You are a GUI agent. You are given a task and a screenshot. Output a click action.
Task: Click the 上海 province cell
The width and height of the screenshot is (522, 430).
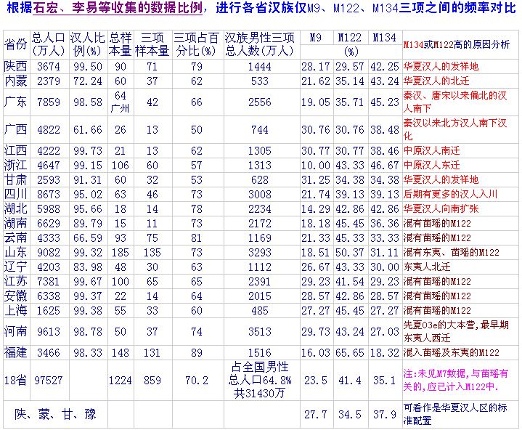15,310
